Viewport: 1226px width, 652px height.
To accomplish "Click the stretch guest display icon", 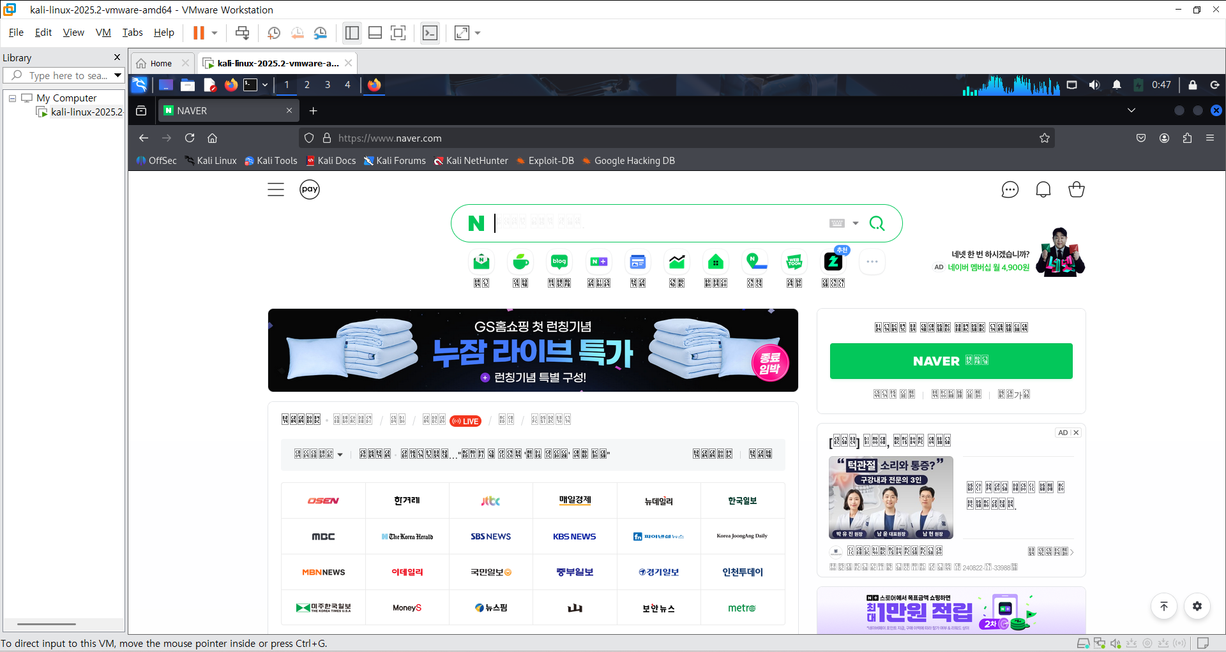I will (462, 33).
